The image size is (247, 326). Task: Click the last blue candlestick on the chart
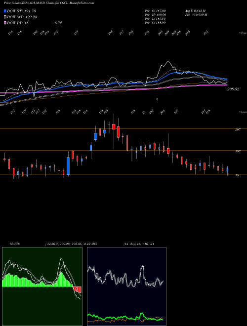tap(227, 170)
